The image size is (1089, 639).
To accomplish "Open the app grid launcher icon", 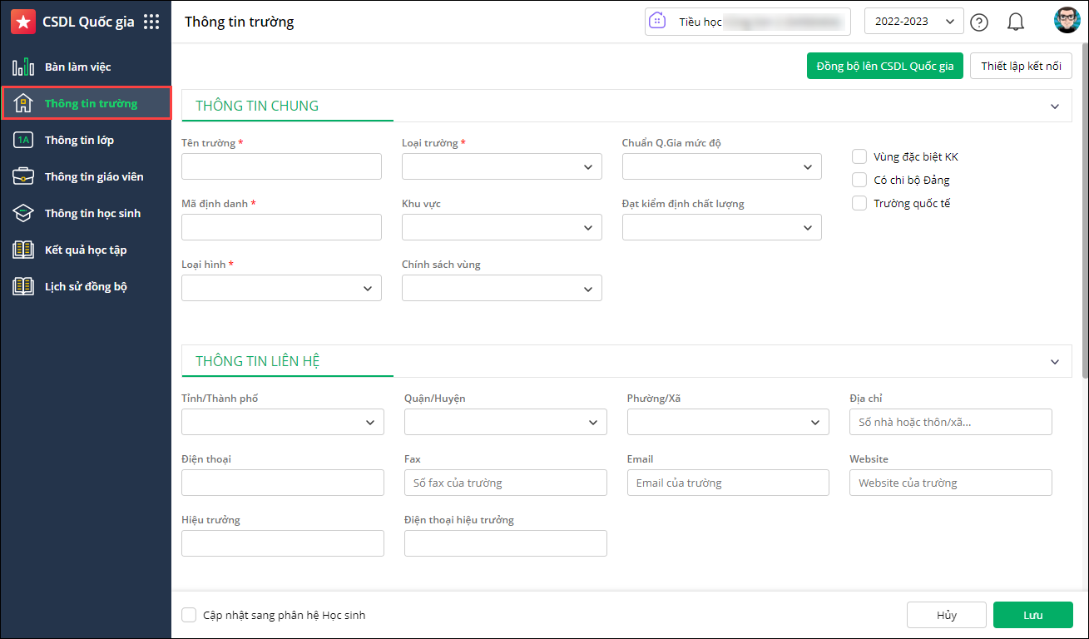I will [151, 22].
